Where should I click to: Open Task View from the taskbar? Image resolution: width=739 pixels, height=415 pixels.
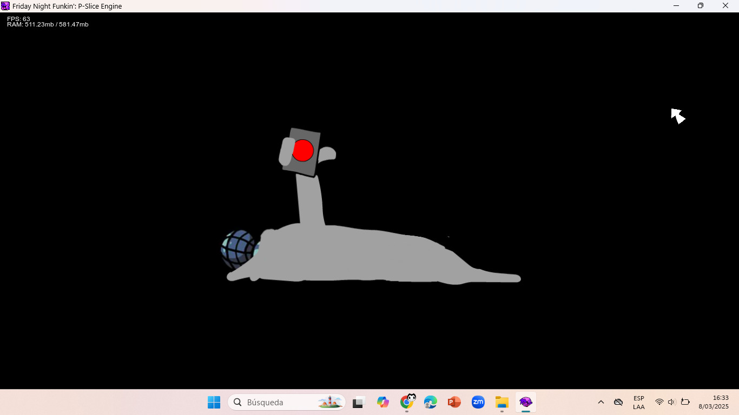358,403
